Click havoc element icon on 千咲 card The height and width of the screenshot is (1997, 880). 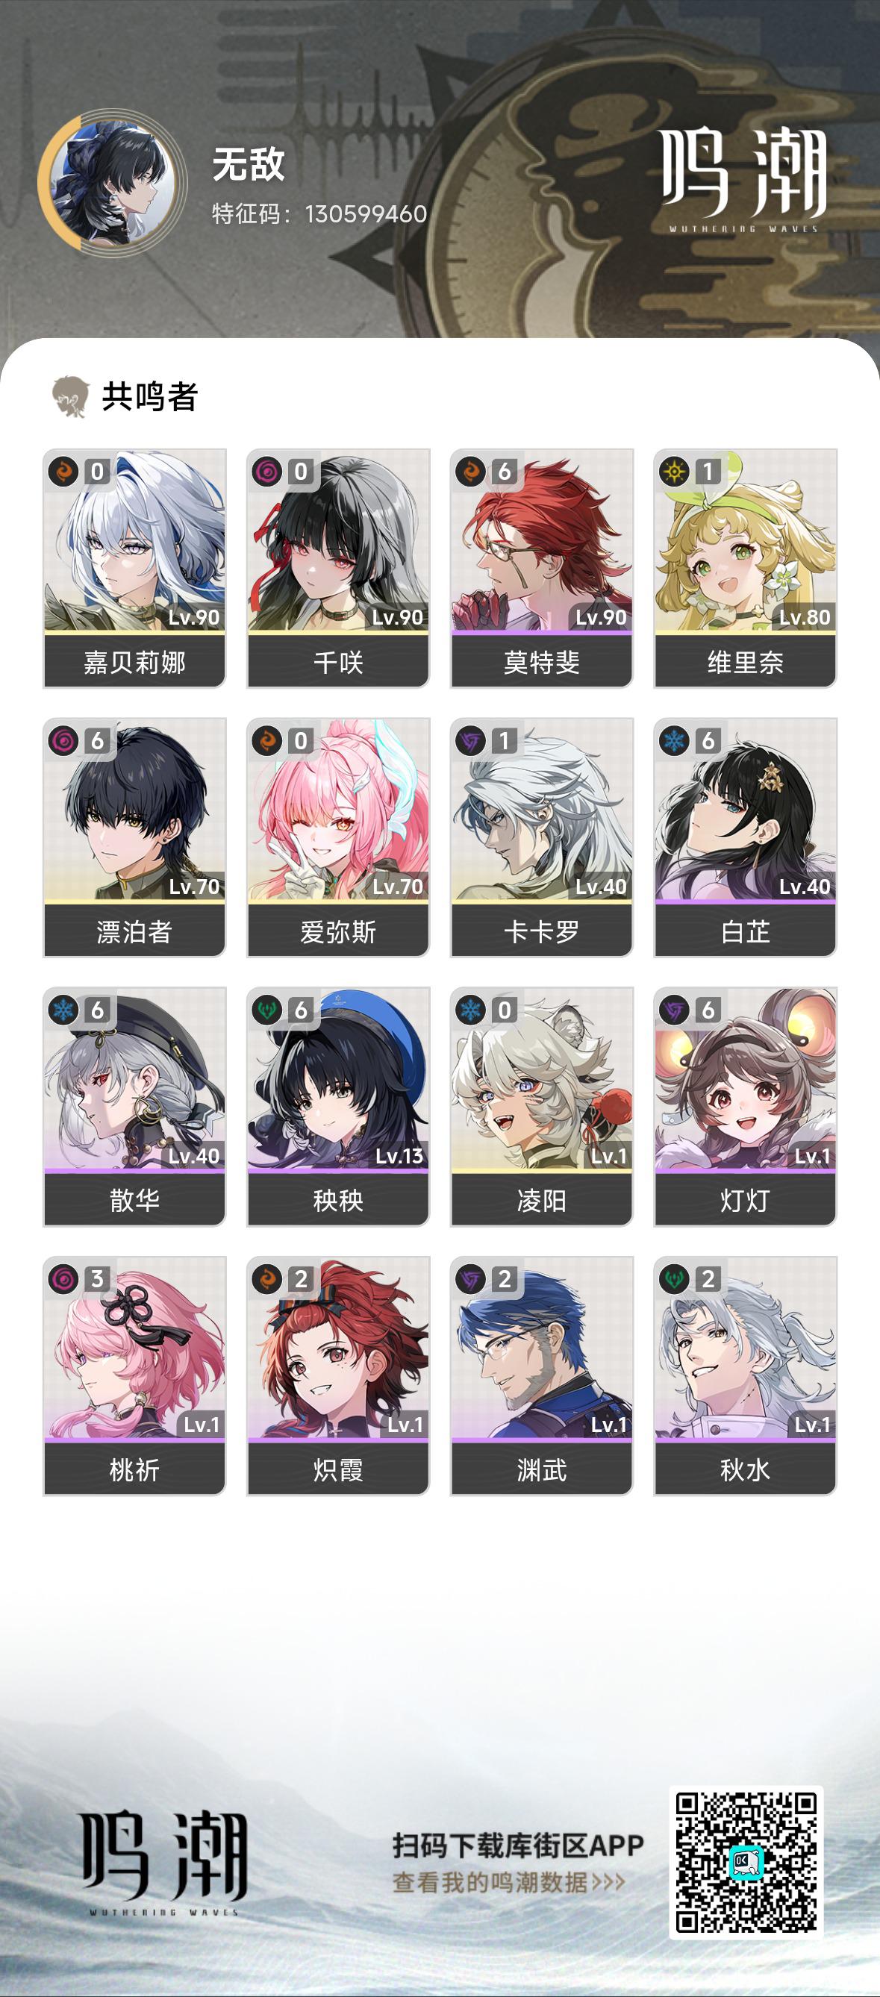[x=267, y=472]
